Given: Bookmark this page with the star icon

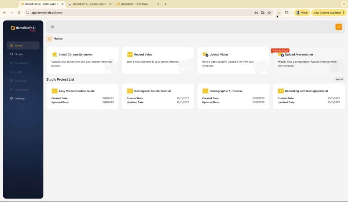Looking at the screenshot, I should click(x=269, y=13).
